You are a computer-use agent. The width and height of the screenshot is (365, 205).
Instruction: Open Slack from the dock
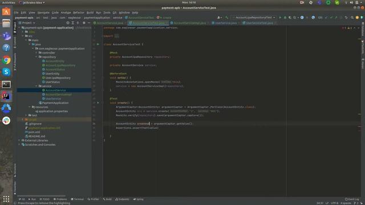point(6,121)
